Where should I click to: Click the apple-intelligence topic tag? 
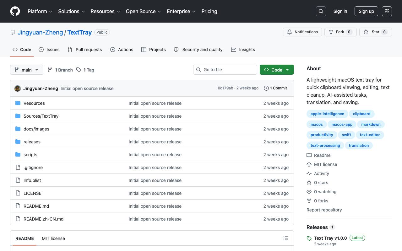(327, 114)
